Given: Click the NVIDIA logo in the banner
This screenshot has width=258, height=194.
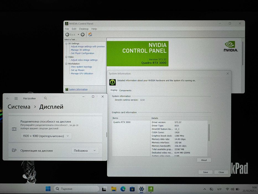Looking at the screenshot, I should pos(231,47).
